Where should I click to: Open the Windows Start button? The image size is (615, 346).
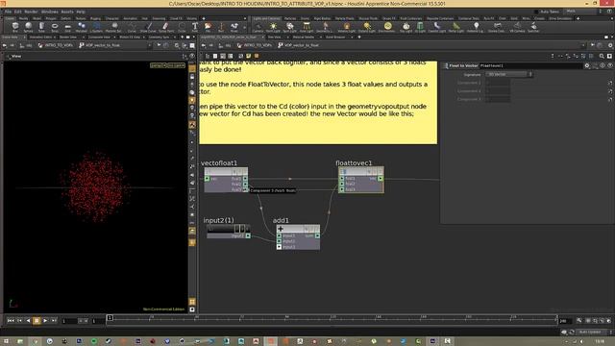coord(6,341)
